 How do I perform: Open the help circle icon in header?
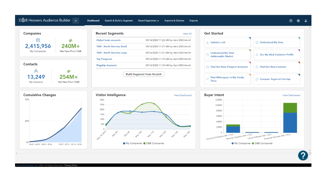(x=291, y=21)
